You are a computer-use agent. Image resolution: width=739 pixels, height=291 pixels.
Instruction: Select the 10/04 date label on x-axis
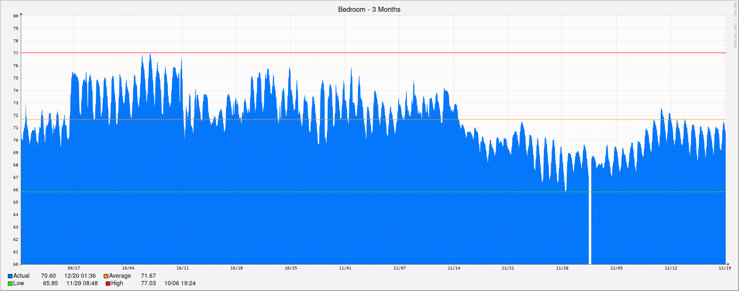point(128,268)
